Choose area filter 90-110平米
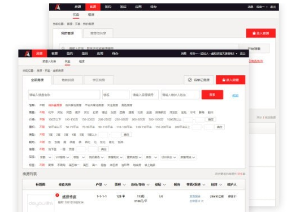 pyautogui.click(x=106, y=127)
